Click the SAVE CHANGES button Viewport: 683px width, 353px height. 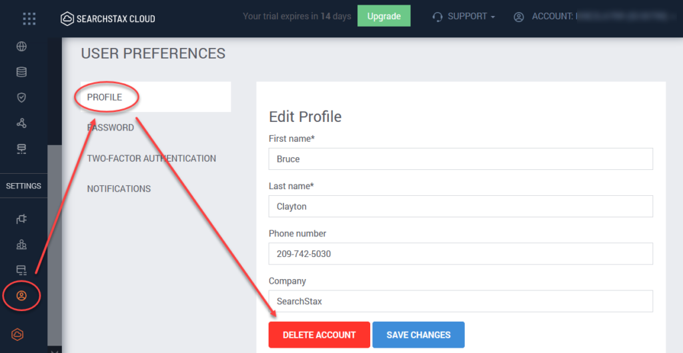point(419,335)
